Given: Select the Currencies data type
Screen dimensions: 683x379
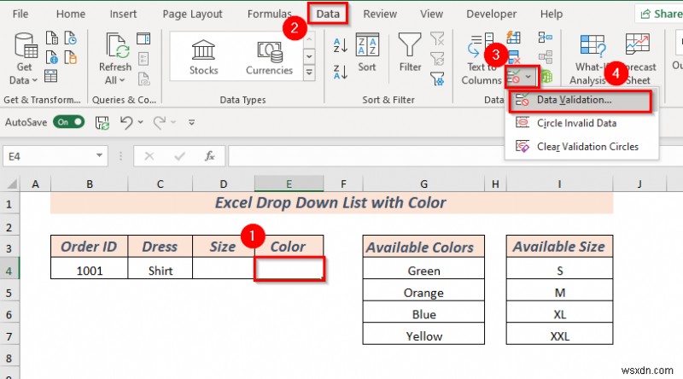Looking at the screenshot, I should 269,55.
